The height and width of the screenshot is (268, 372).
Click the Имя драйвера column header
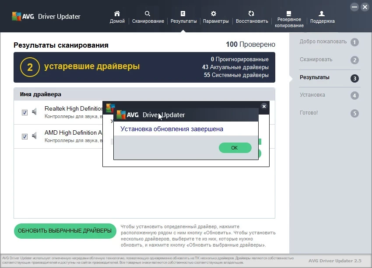pyautogui.click(x=41, y=94)
